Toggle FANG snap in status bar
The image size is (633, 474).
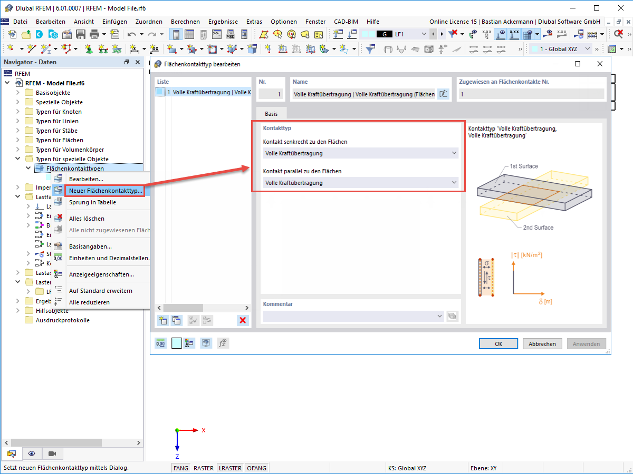tap(180, 468)
